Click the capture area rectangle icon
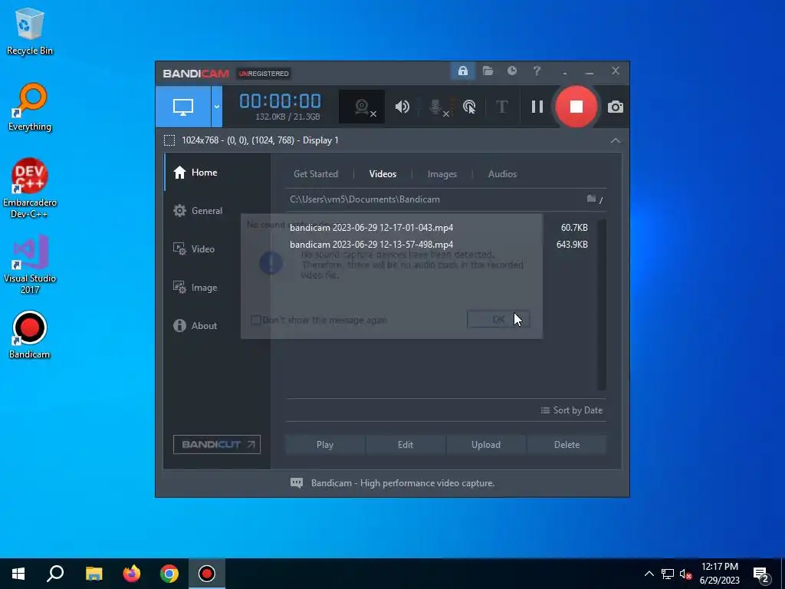This screenshot has height=589, width=785. pos(169,141)
